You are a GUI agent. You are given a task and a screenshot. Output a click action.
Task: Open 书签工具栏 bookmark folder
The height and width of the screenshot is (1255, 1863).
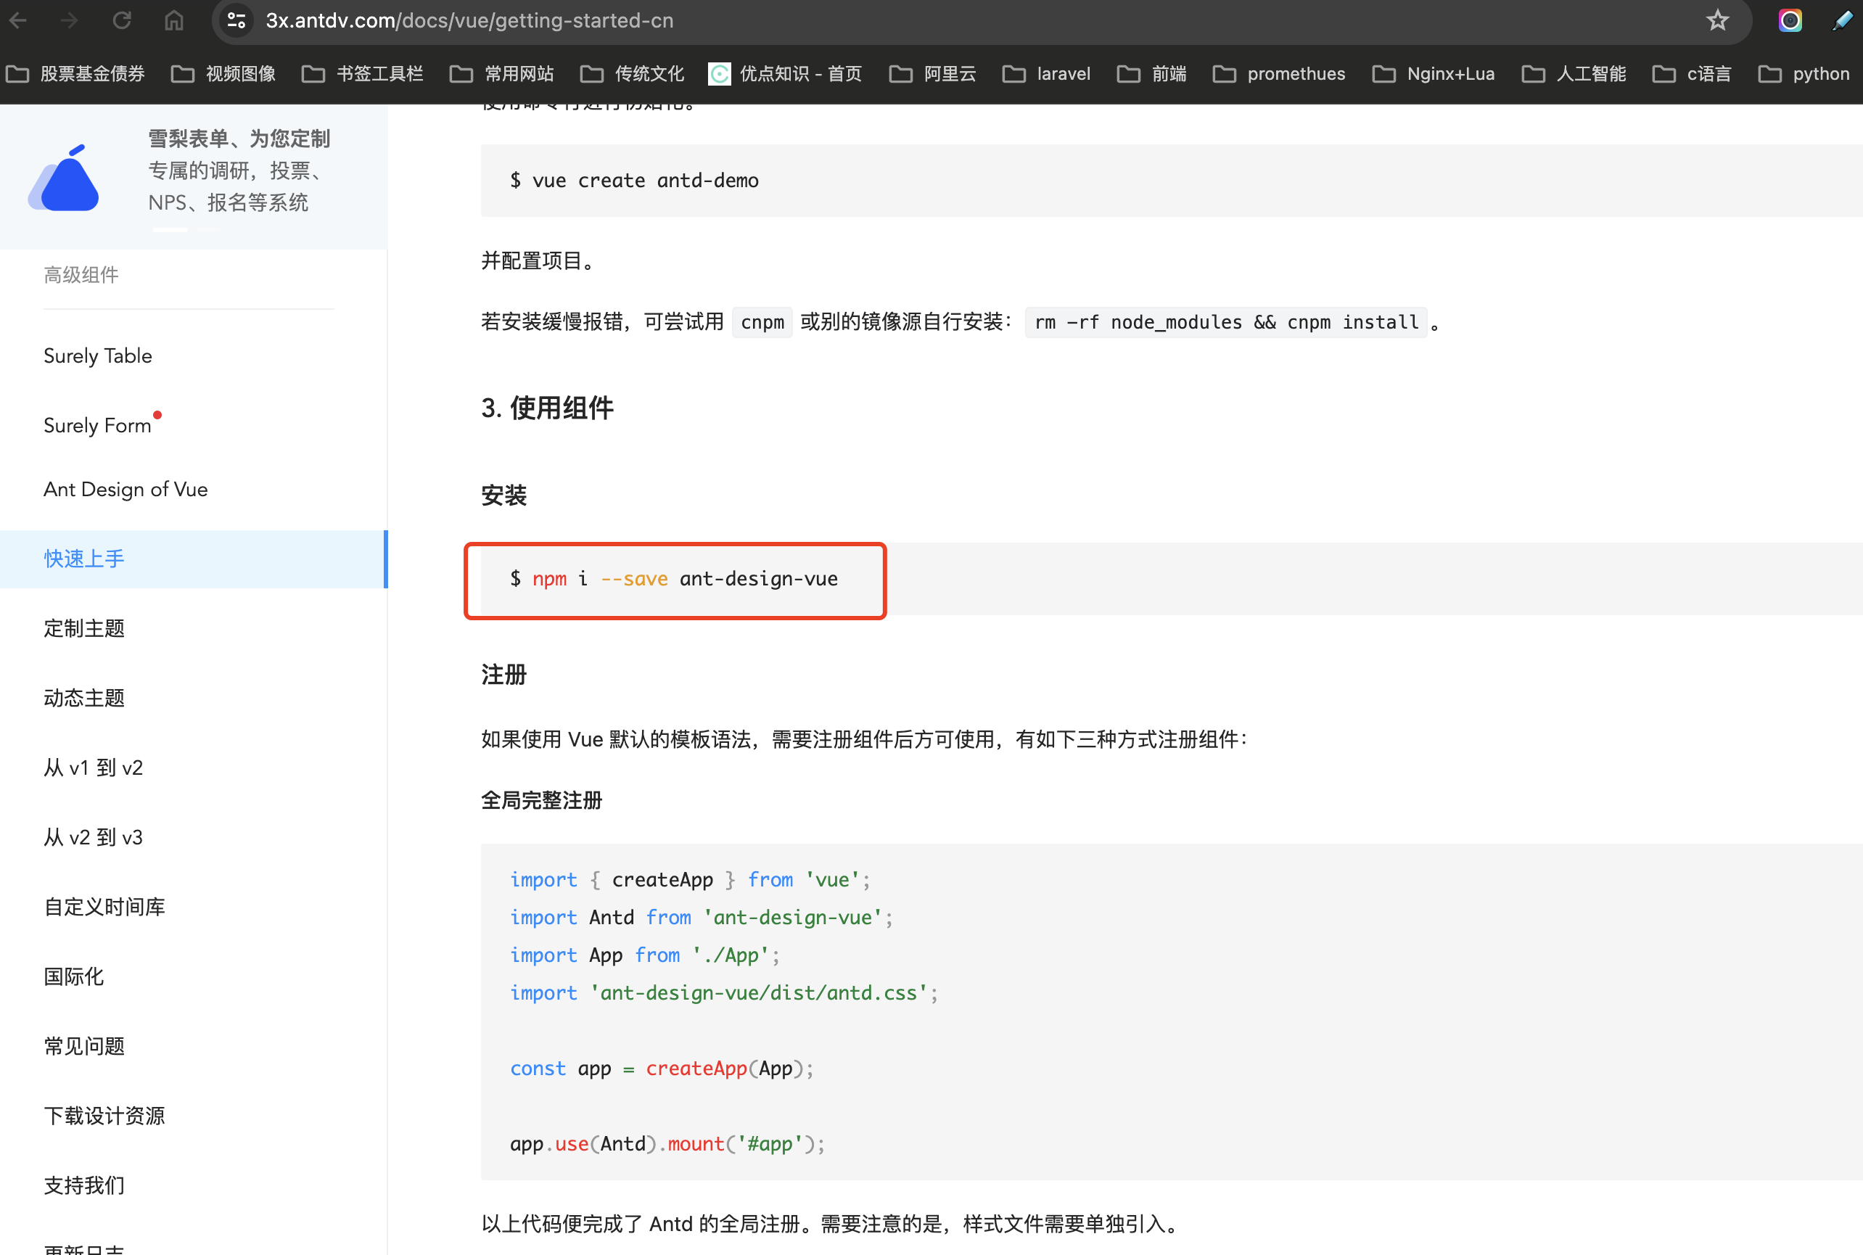(x=363, y=74)
